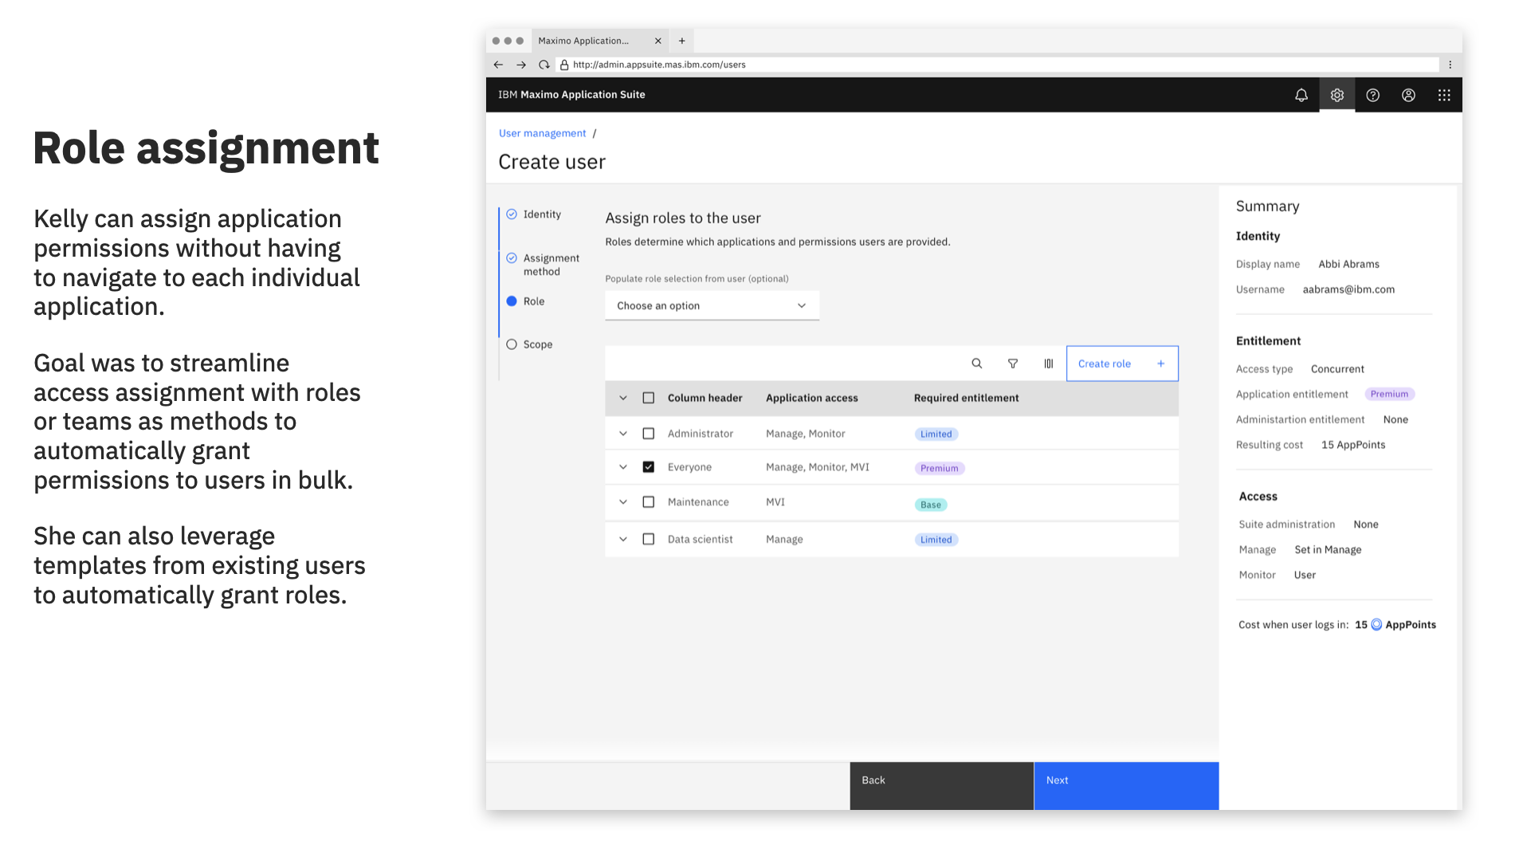
Task: Check the Data scientist role checkbox
Action: [648, 540]
